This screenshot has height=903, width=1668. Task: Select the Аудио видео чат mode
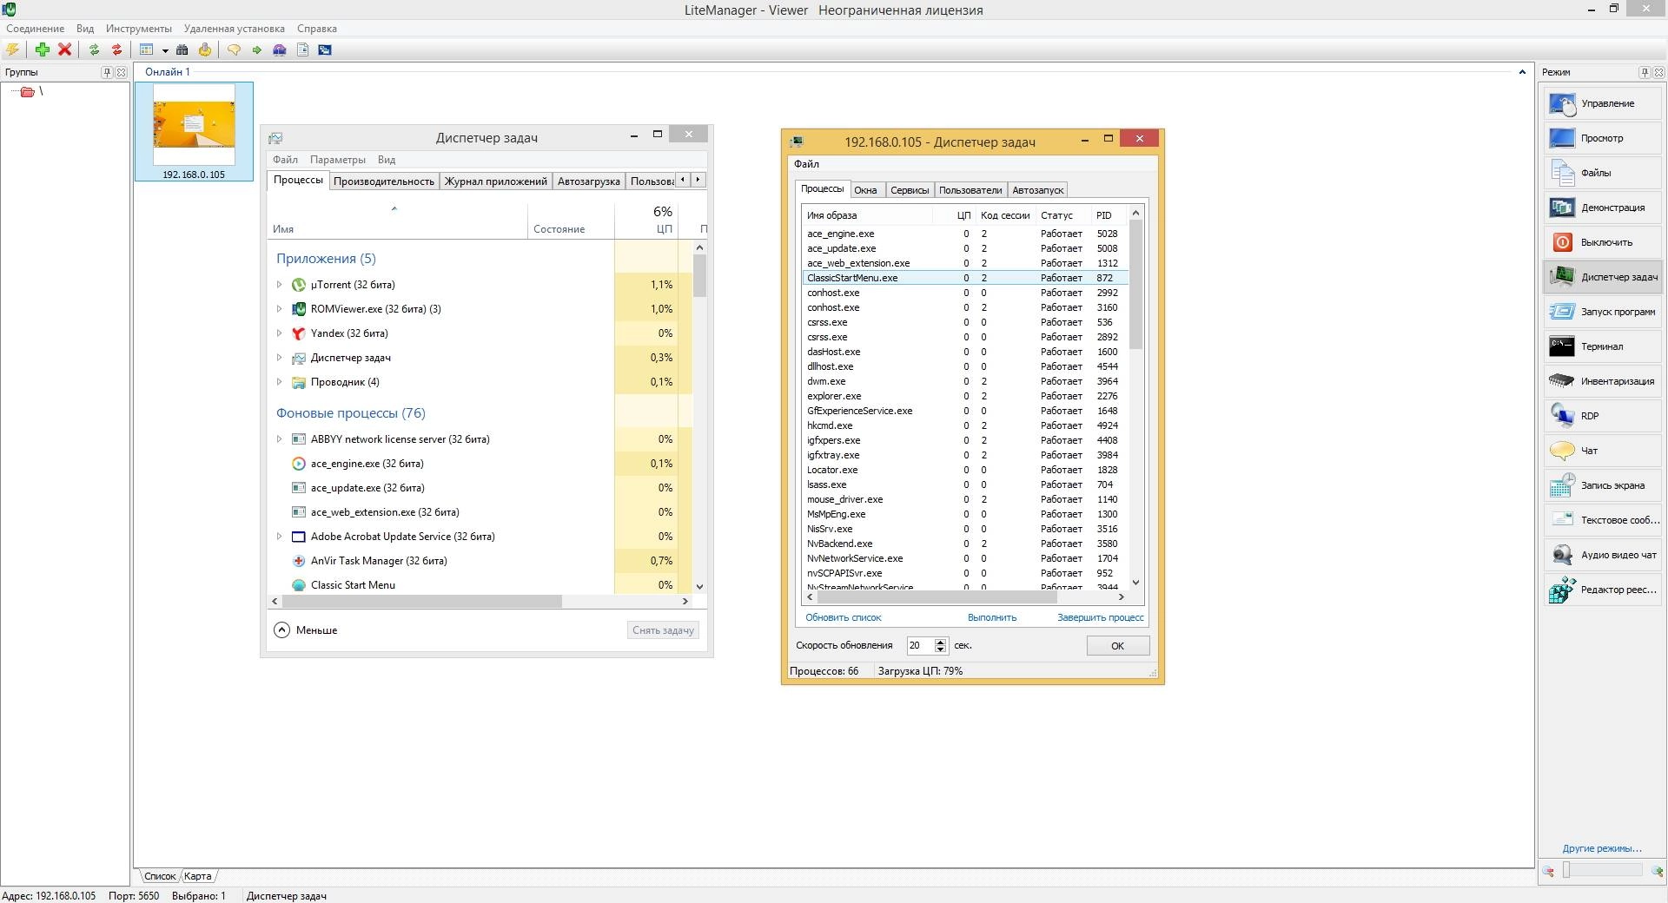[x=1603, y=555]
